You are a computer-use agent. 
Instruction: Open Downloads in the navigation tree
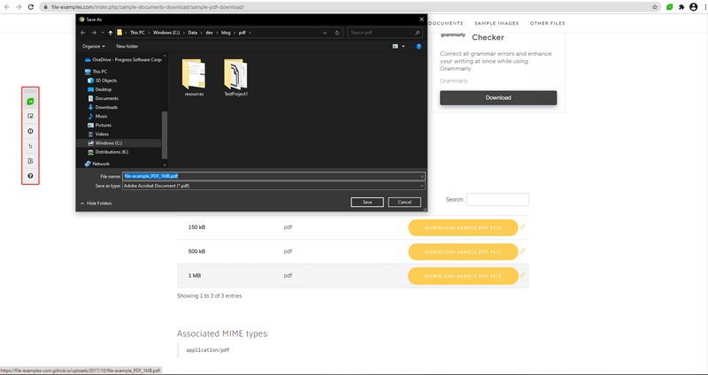click(x=103, y=107)
